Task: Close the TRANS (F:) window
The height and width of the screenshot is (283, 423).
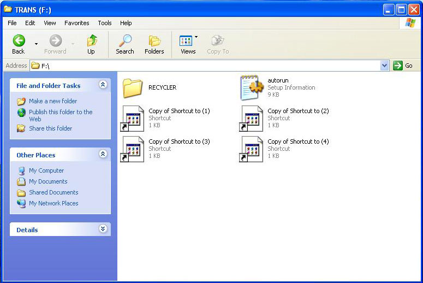Action: (414, 10)
